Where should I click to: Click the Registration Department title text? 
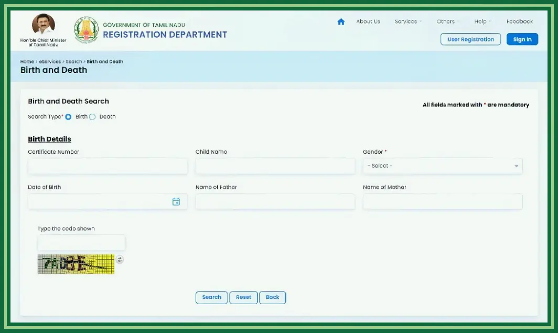pyautogui.click(x=165, y=35)
